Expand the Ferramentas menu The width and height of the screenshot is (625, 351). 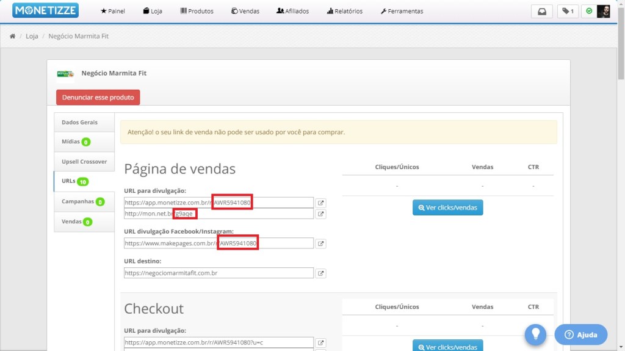click(x=401, y=11)
